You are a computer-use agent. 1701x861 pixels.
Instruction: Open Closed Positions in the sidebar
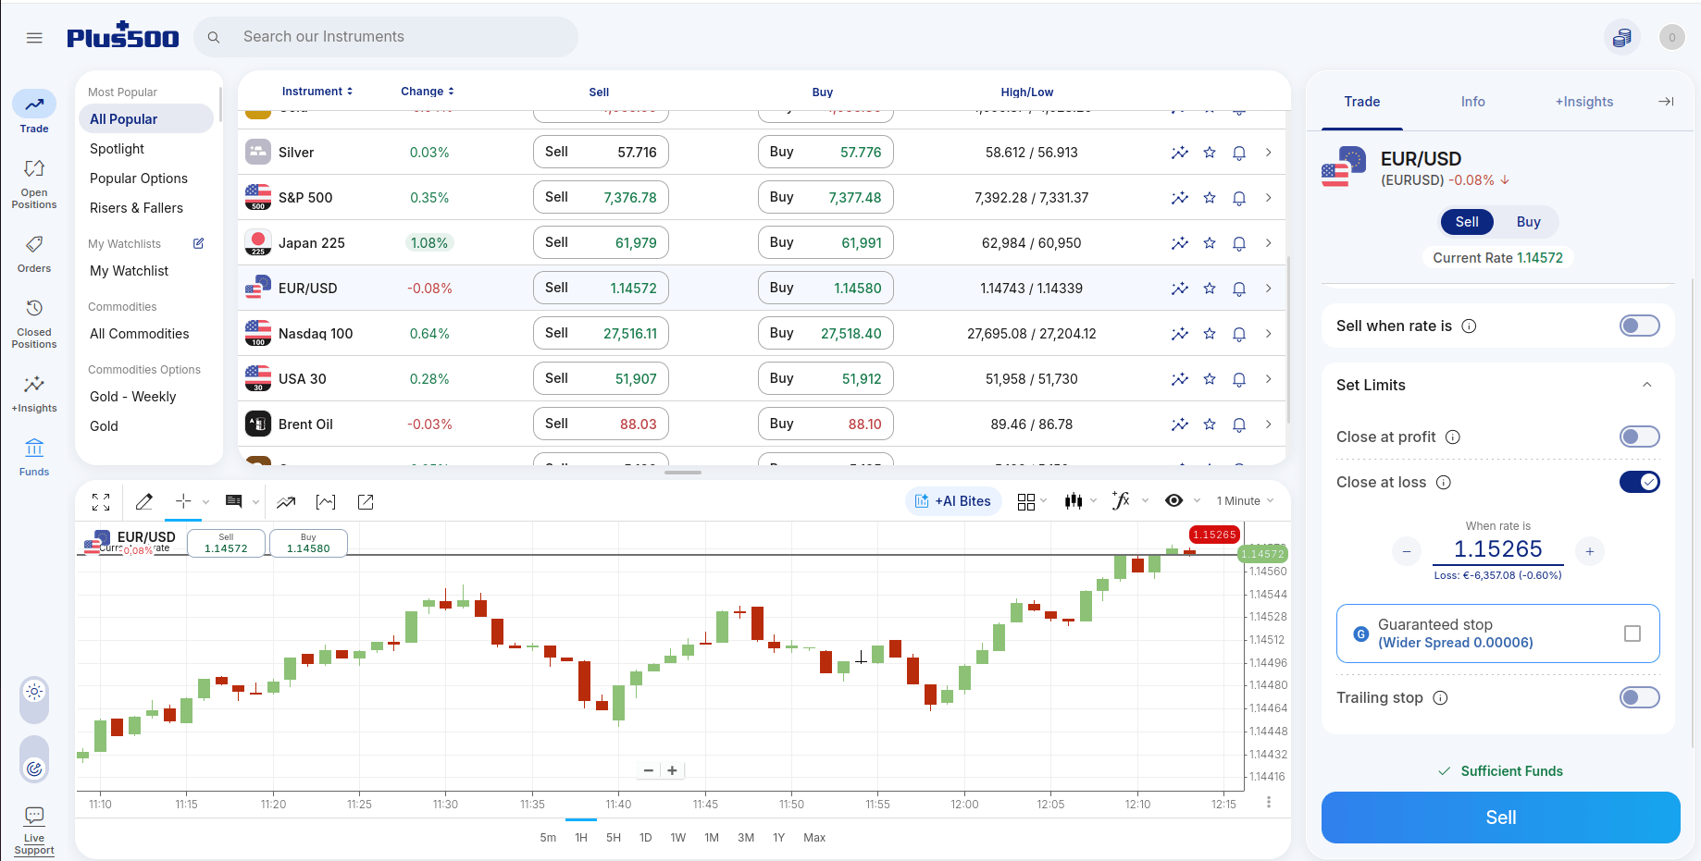coord(34,324)
